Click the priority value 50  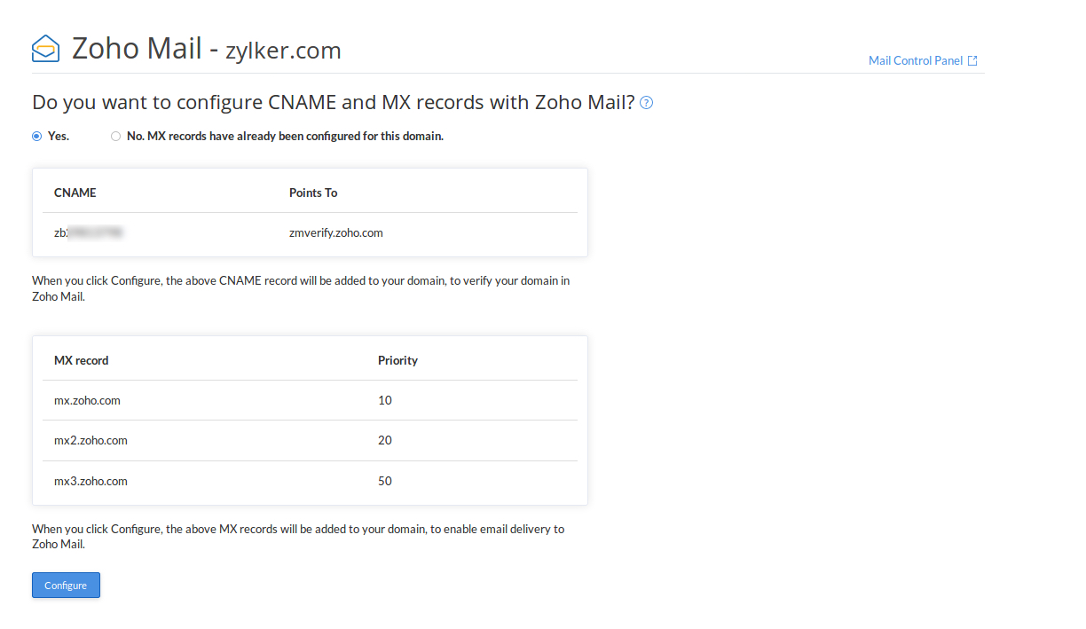[x=384, y=482]
